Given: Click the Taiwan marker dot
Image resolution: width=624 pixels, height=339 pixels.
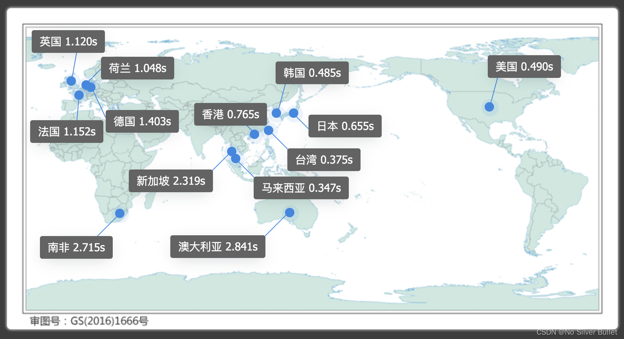Looking at the screenshot, I should tap(269, 130).
